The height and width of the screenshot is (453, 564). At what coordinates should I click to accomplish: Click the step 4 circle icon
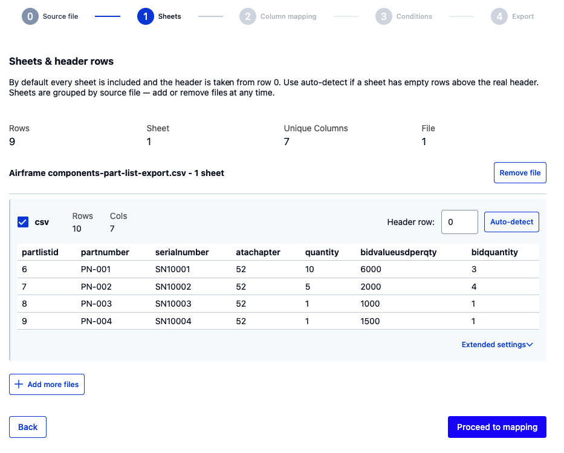pyautogui.click(x=499, y=16)
